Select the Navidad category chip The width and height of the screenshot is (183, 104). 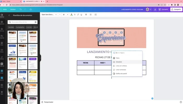tap(11, 27)
